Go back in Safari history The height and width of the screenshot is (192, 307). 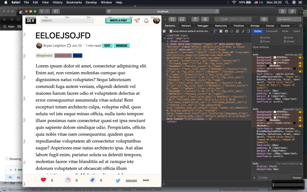(42, 12)
